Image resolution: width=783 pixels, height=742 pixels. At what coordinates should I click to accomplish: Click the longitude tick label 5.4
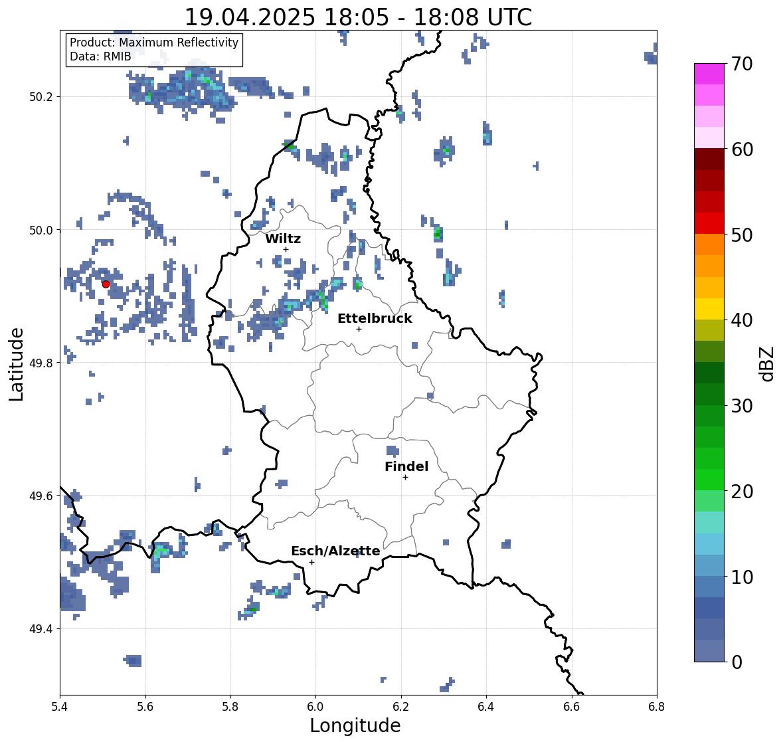[x=60, y=706]
